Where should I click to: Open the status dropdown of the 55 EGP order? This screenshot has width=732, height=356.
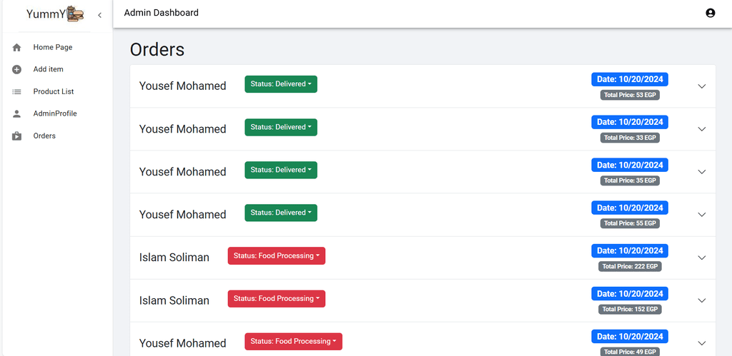(x=281, y=213)
